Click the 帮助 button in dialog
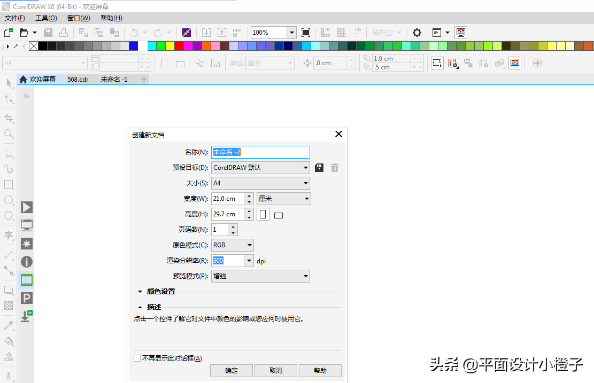Screen dimensions: 594x383 [320, 371]
